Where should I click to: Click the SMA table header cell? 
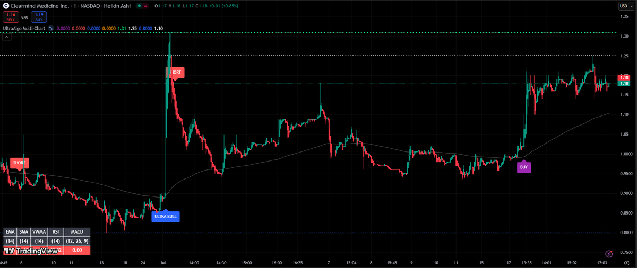pyautogui.click(x=23, y=231)
